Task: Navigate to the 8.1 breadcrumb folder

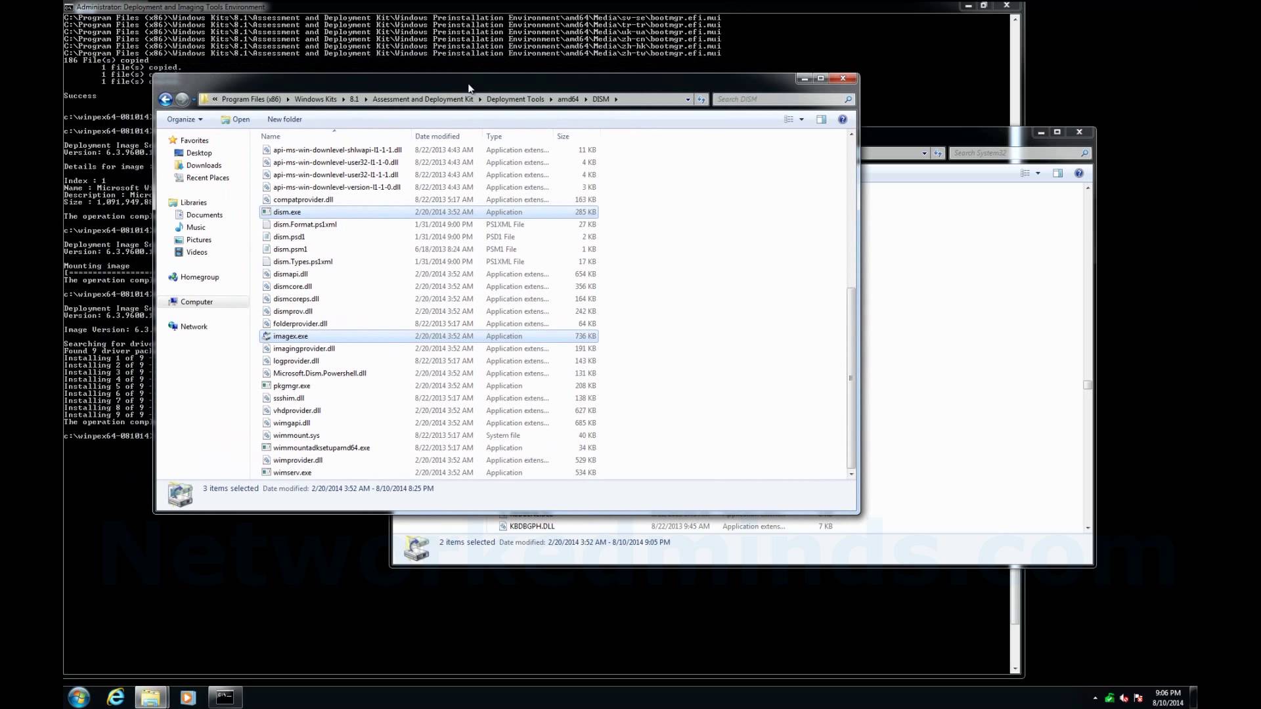Action: pyautogui.click(x=354, y=99)
